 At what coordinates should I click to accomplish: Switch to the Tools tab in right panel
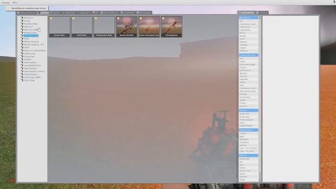246,13
